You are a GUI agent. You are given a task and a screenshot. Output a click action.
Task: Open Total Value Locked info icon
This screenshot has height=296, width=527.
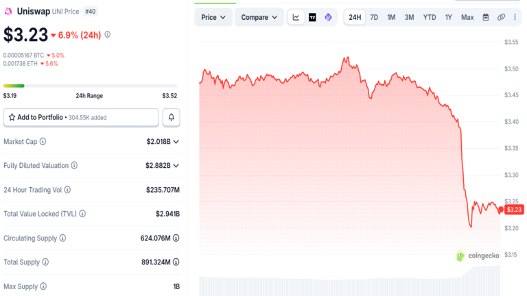tap(82, 214)
